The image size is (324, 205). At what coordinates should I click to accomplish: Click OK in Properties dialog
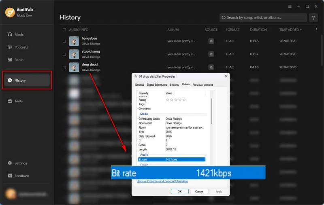coord(179,191)
